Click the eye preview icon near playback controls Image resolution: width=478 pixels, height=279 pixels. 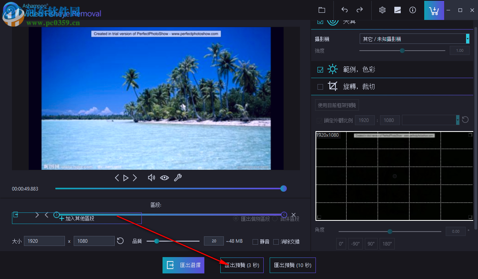coord(164,177)
